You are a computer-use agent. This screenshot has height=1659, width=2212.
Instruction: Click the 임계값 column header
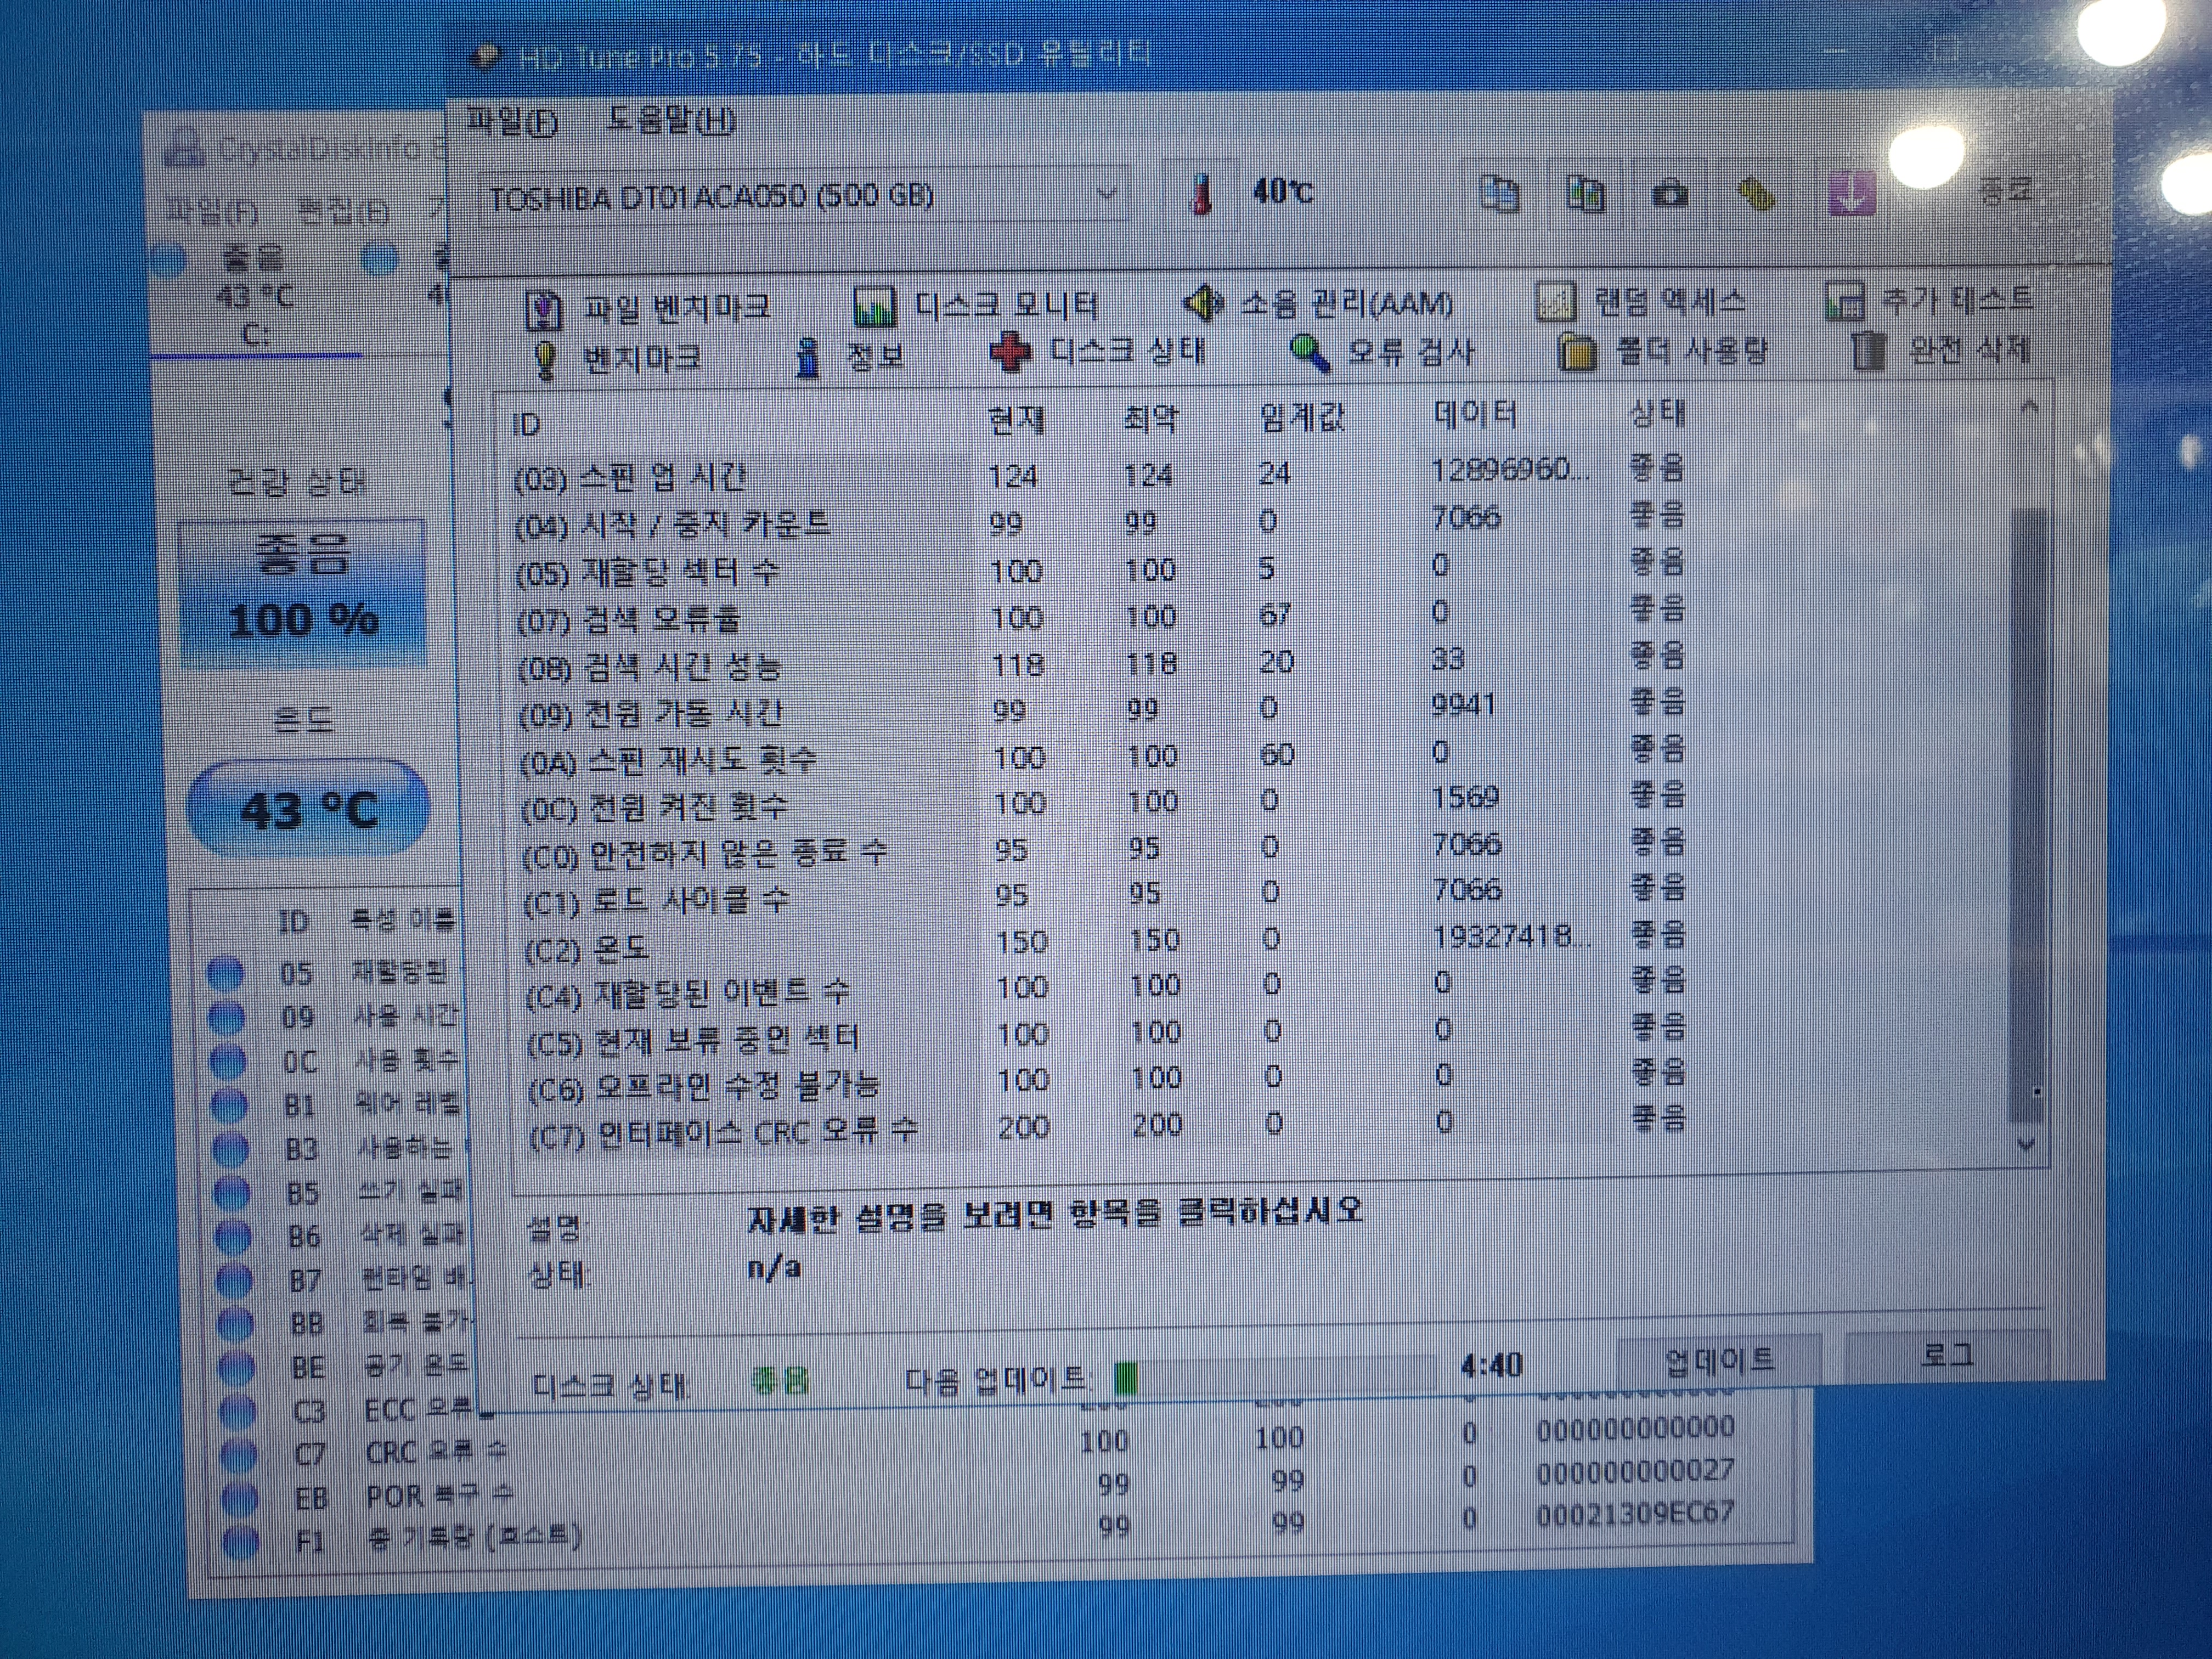(x=1301, y=415)
